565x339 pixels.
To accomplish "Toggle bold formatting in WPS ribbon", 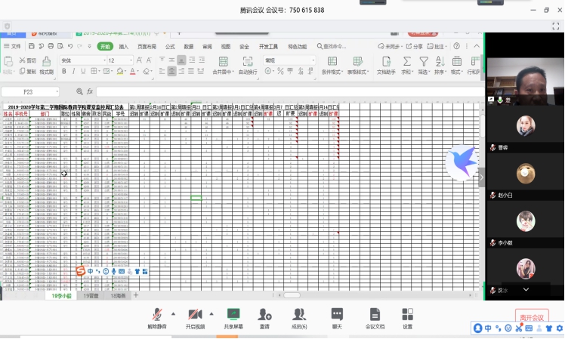I will pyautogui.click(x=63, y=72).
